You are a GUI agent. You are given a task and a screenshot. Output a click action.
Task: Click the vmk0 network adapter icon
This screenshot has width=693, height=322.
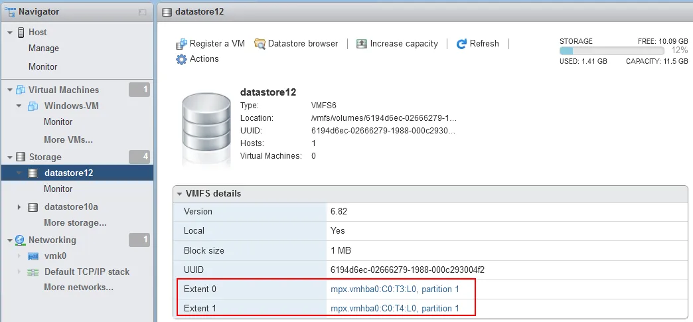pos(33,256)
